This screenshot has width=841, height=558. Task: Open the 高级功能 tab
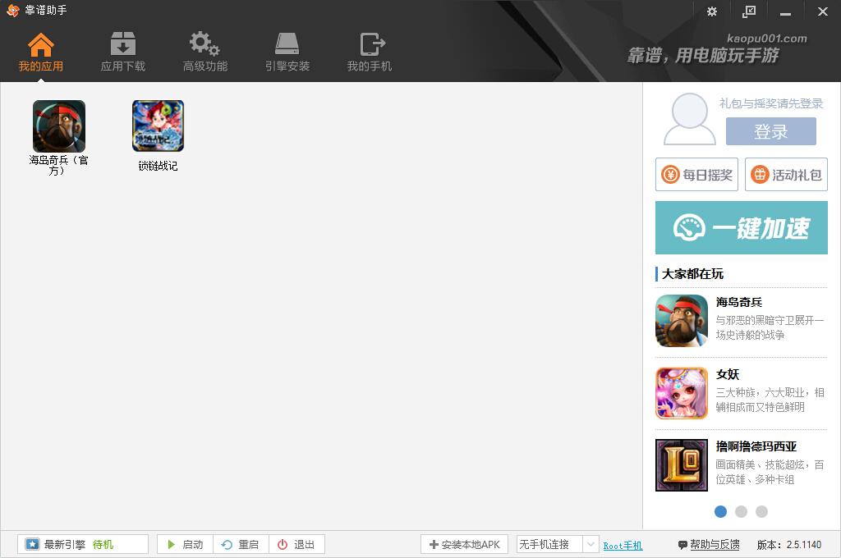205,52
